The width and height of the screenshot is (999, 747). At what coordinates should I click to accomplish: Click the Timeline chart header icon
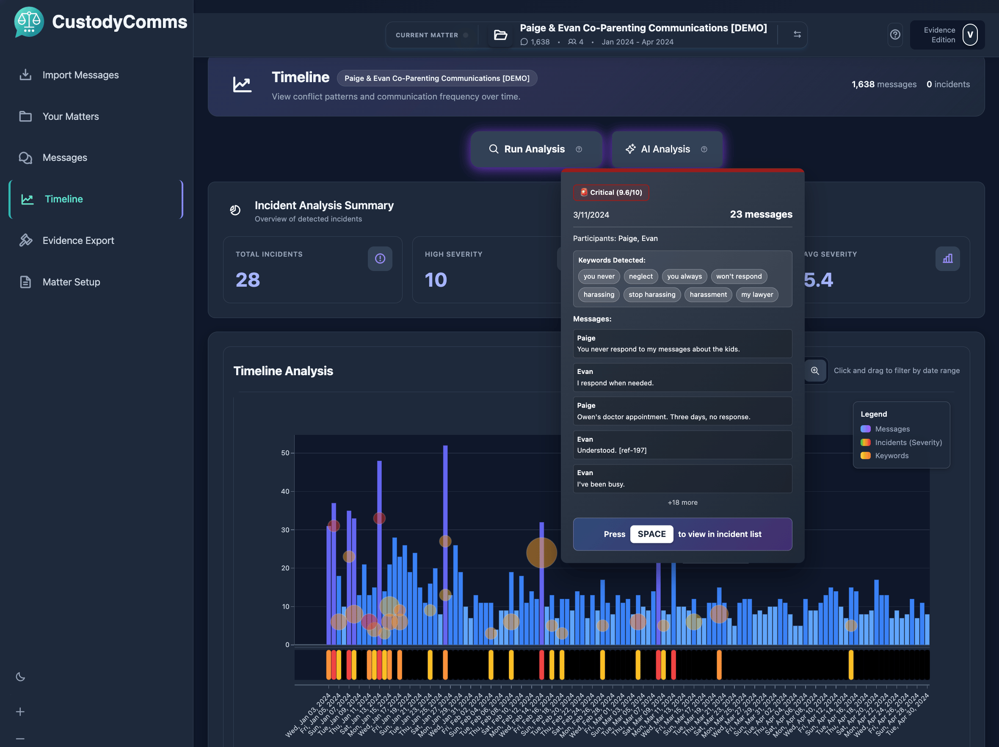(242, 85)
